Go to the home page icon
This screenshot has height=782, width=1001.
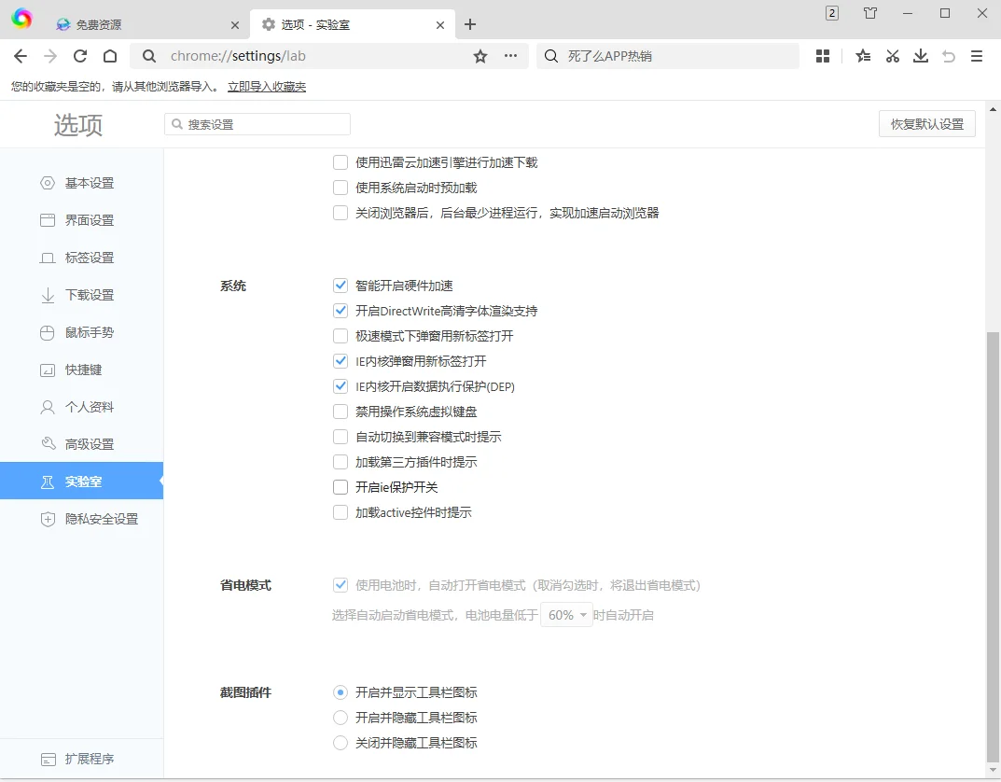tap(110, 56)
